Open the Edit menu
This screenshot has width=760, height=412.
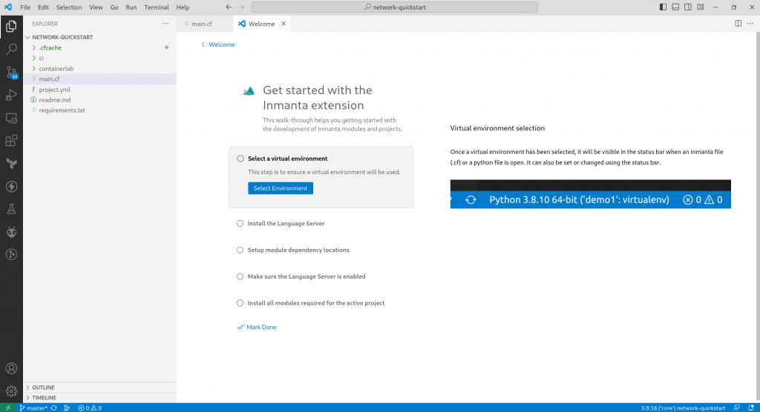pyautogui.click(x=43, y=7)
